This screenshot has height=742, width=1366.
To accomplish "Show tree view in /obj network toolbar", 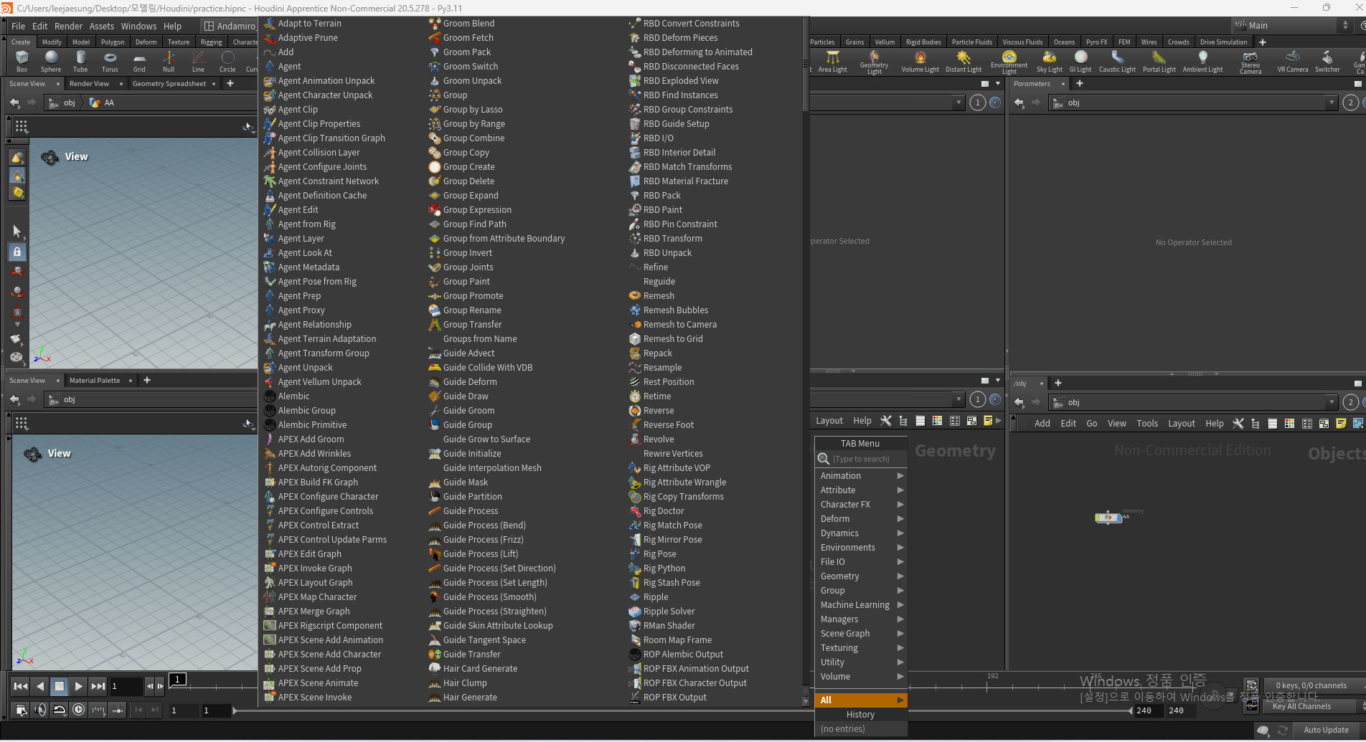I will click(x=1256, y=423).
